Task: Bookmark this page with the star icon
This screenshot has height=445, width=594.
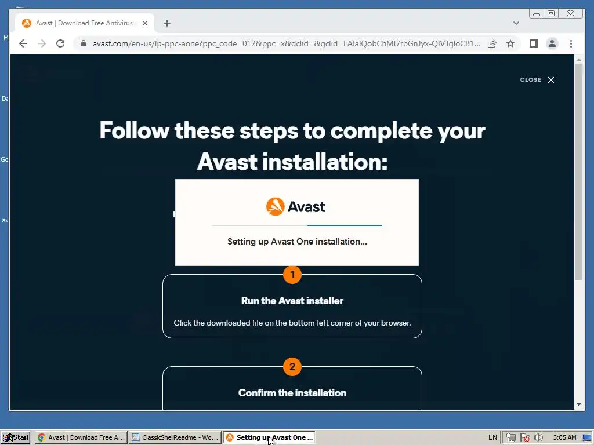Action: 510,43
